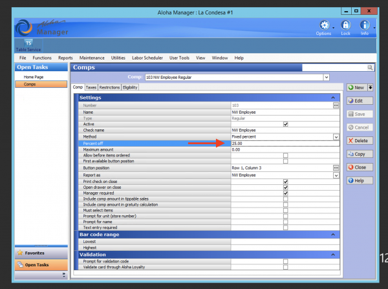Image resolution: width=388 pixels, height=289 pixels.
Task: Click the navigation pane configure chevron
Action: point(64,275)
